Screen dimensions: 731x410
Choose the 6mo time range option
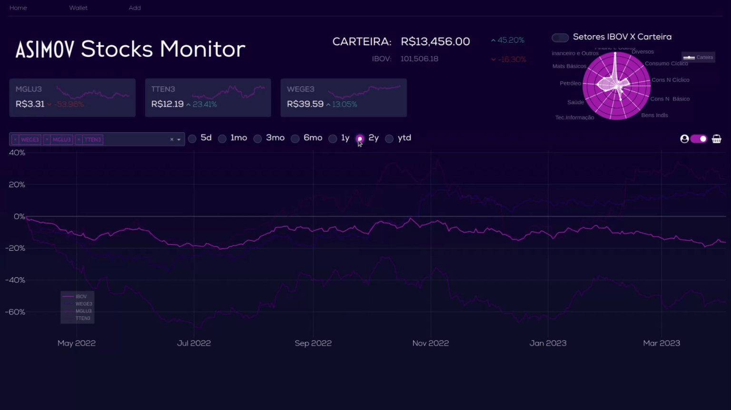[295, 138]
